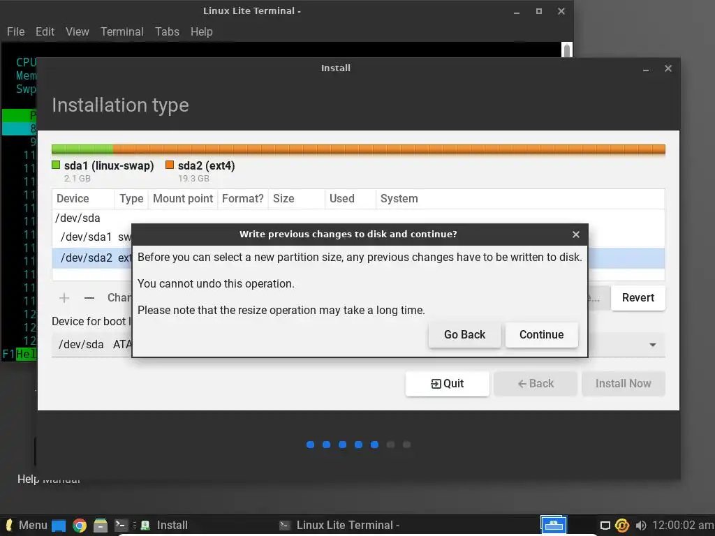Click the orange sda2 legend swatch
The image size is (715, 536).
click(x=170, y=165)
